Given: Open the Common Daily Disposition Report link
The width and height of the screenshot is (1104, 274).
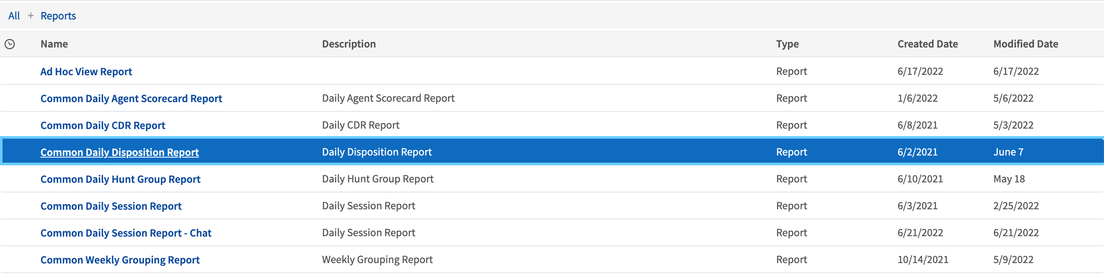Looking at the screenshot, I should click(119, 152).
